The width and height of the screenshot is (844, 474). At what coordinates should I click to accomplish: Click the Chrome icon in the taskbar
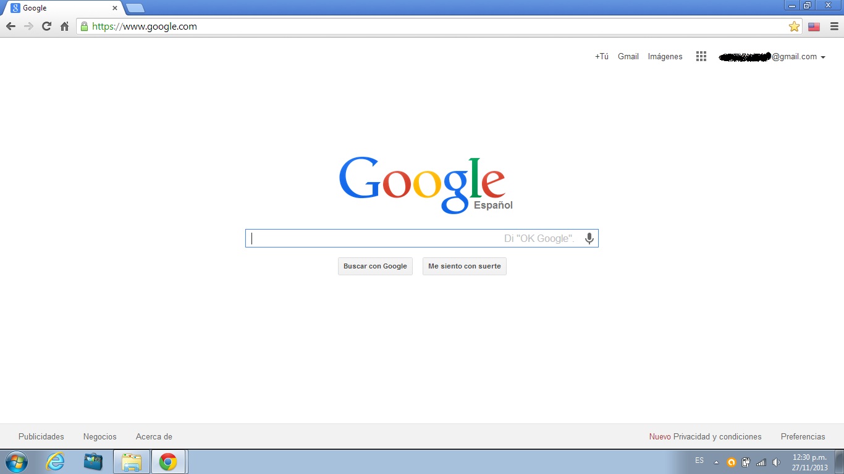168,462
